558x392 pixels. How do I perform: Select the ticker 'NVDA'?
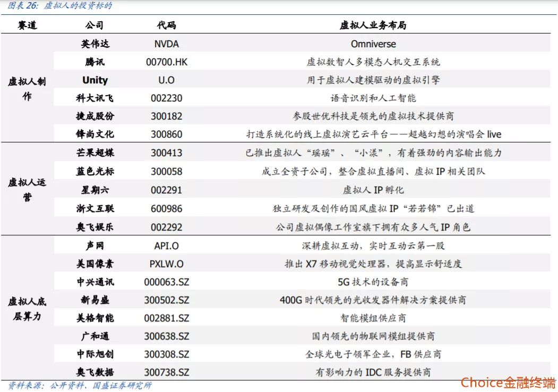tap(167, 44)
